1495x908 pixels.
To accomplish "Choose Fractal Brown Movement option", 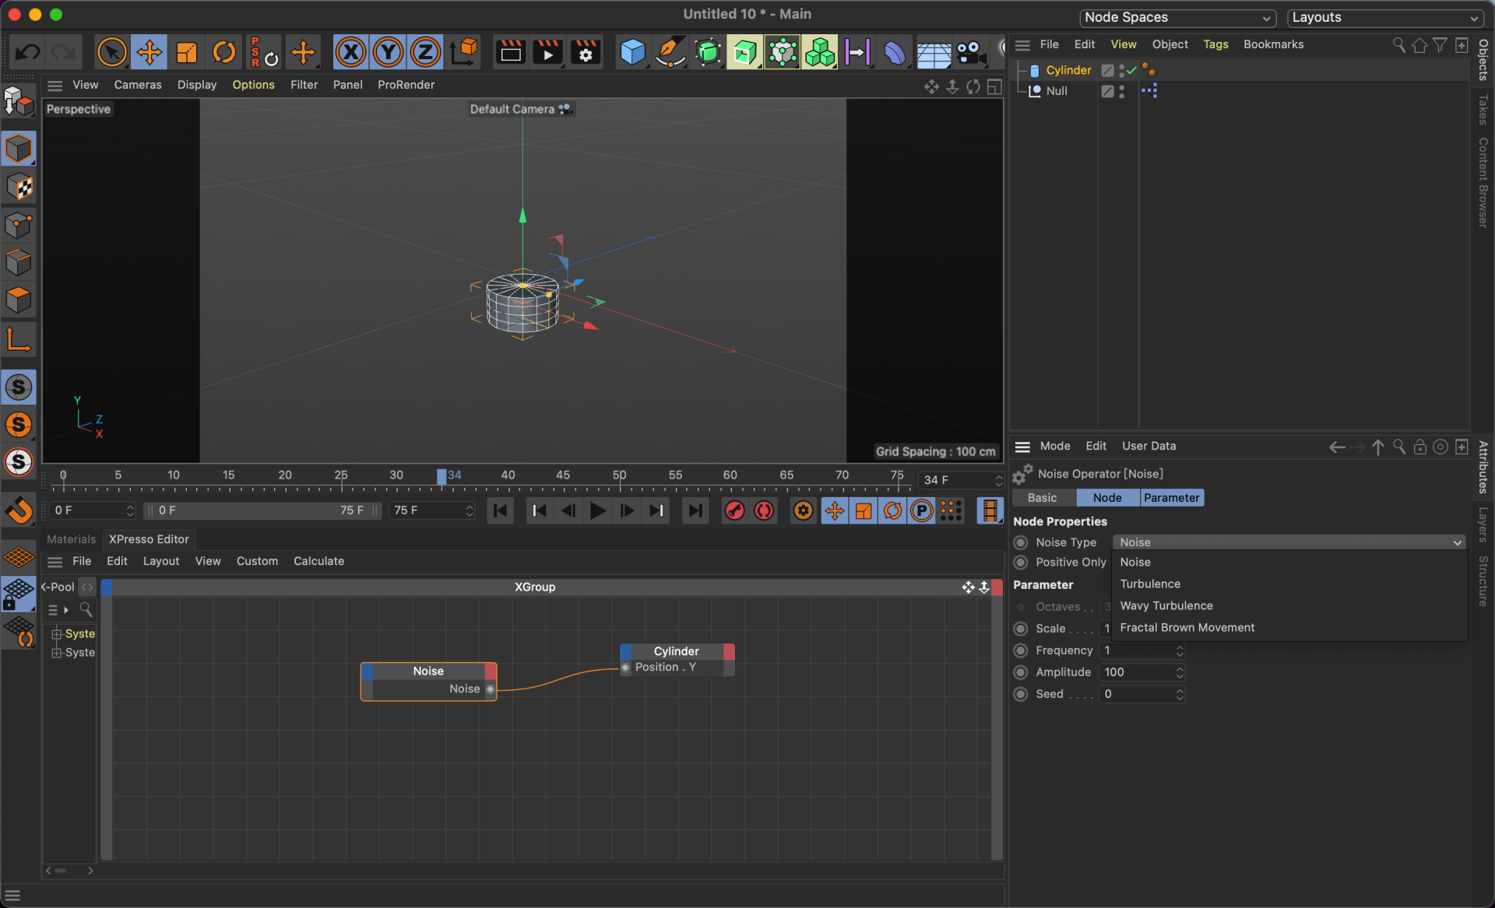I will tap(1187, 628).
